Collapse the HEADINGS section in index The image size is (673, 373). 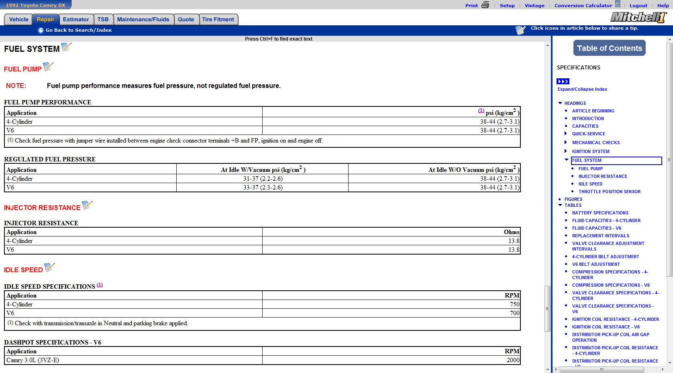(560, 103)
